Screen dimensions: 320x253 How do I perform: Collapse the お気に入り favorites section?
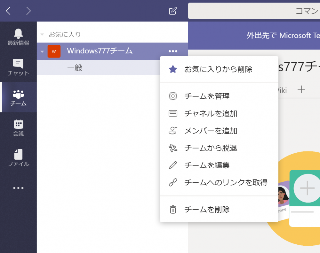pyautogui.click(x=42, y=34)
